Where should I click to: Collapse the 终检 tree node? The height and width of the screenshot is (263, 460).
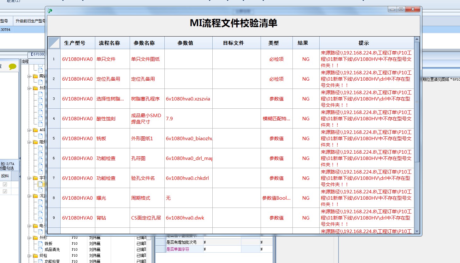tap(29, 256)
